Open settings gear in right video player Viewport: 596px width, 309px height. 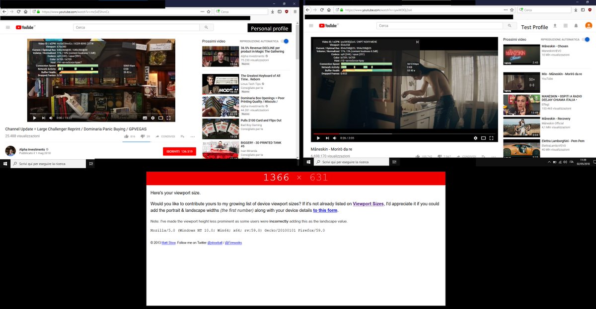pyautogui.click(x=476, y=138)
